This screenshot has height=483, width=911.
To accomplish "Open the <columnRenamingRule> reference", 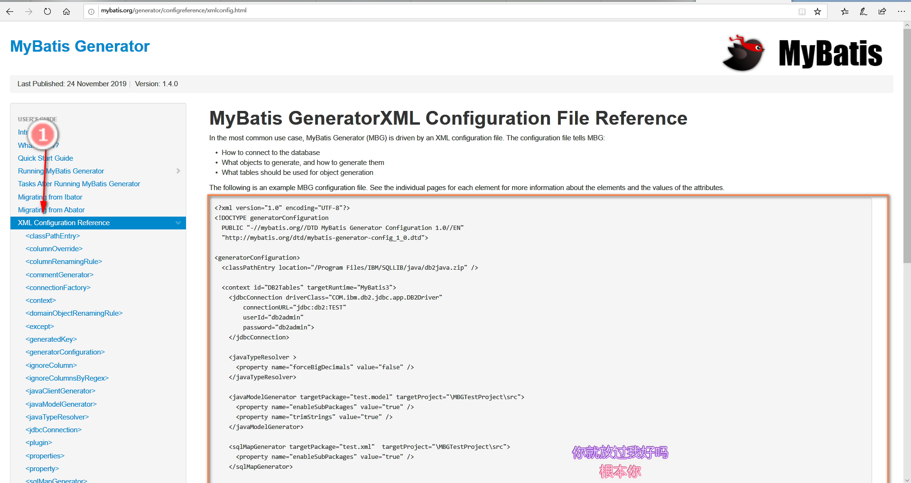I will 64,262.
